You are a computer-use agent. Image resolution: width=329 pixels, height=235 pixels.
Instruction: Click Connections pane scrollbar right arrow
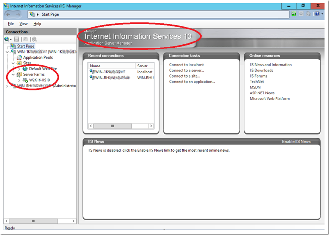click(x=73, y=221)
